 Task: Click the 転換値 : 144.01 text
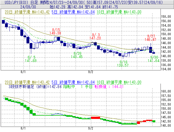[109, 86]
